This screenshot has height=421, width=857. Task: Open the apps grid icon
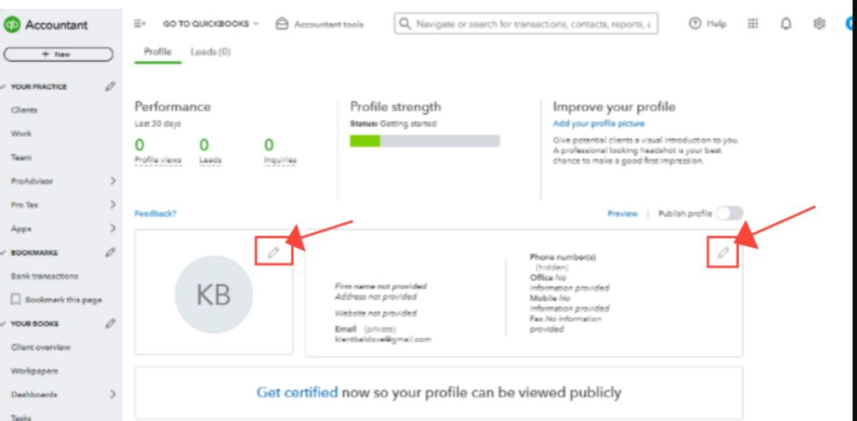coord(753,25)
